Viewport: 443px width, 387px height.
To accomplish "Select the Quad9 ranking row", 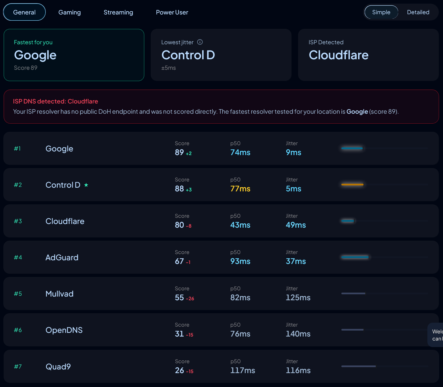I will (221, 366).
